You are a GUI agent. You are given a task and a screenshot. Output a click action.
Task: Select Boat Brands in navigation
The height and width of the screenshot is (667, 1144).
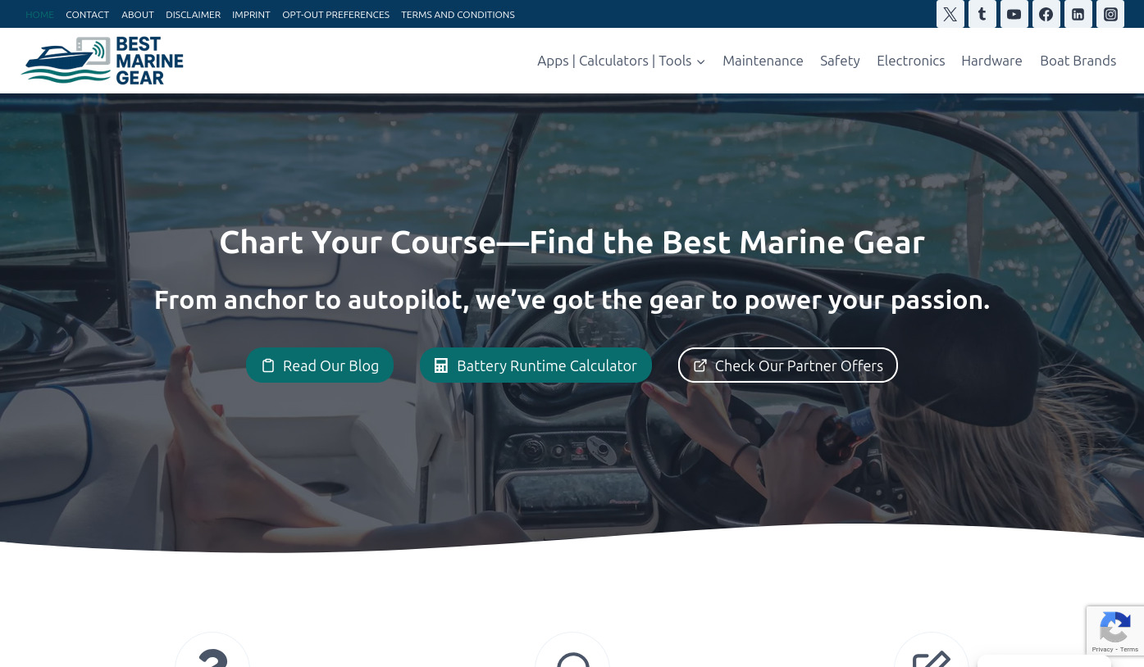click(x=1078, y=61)
